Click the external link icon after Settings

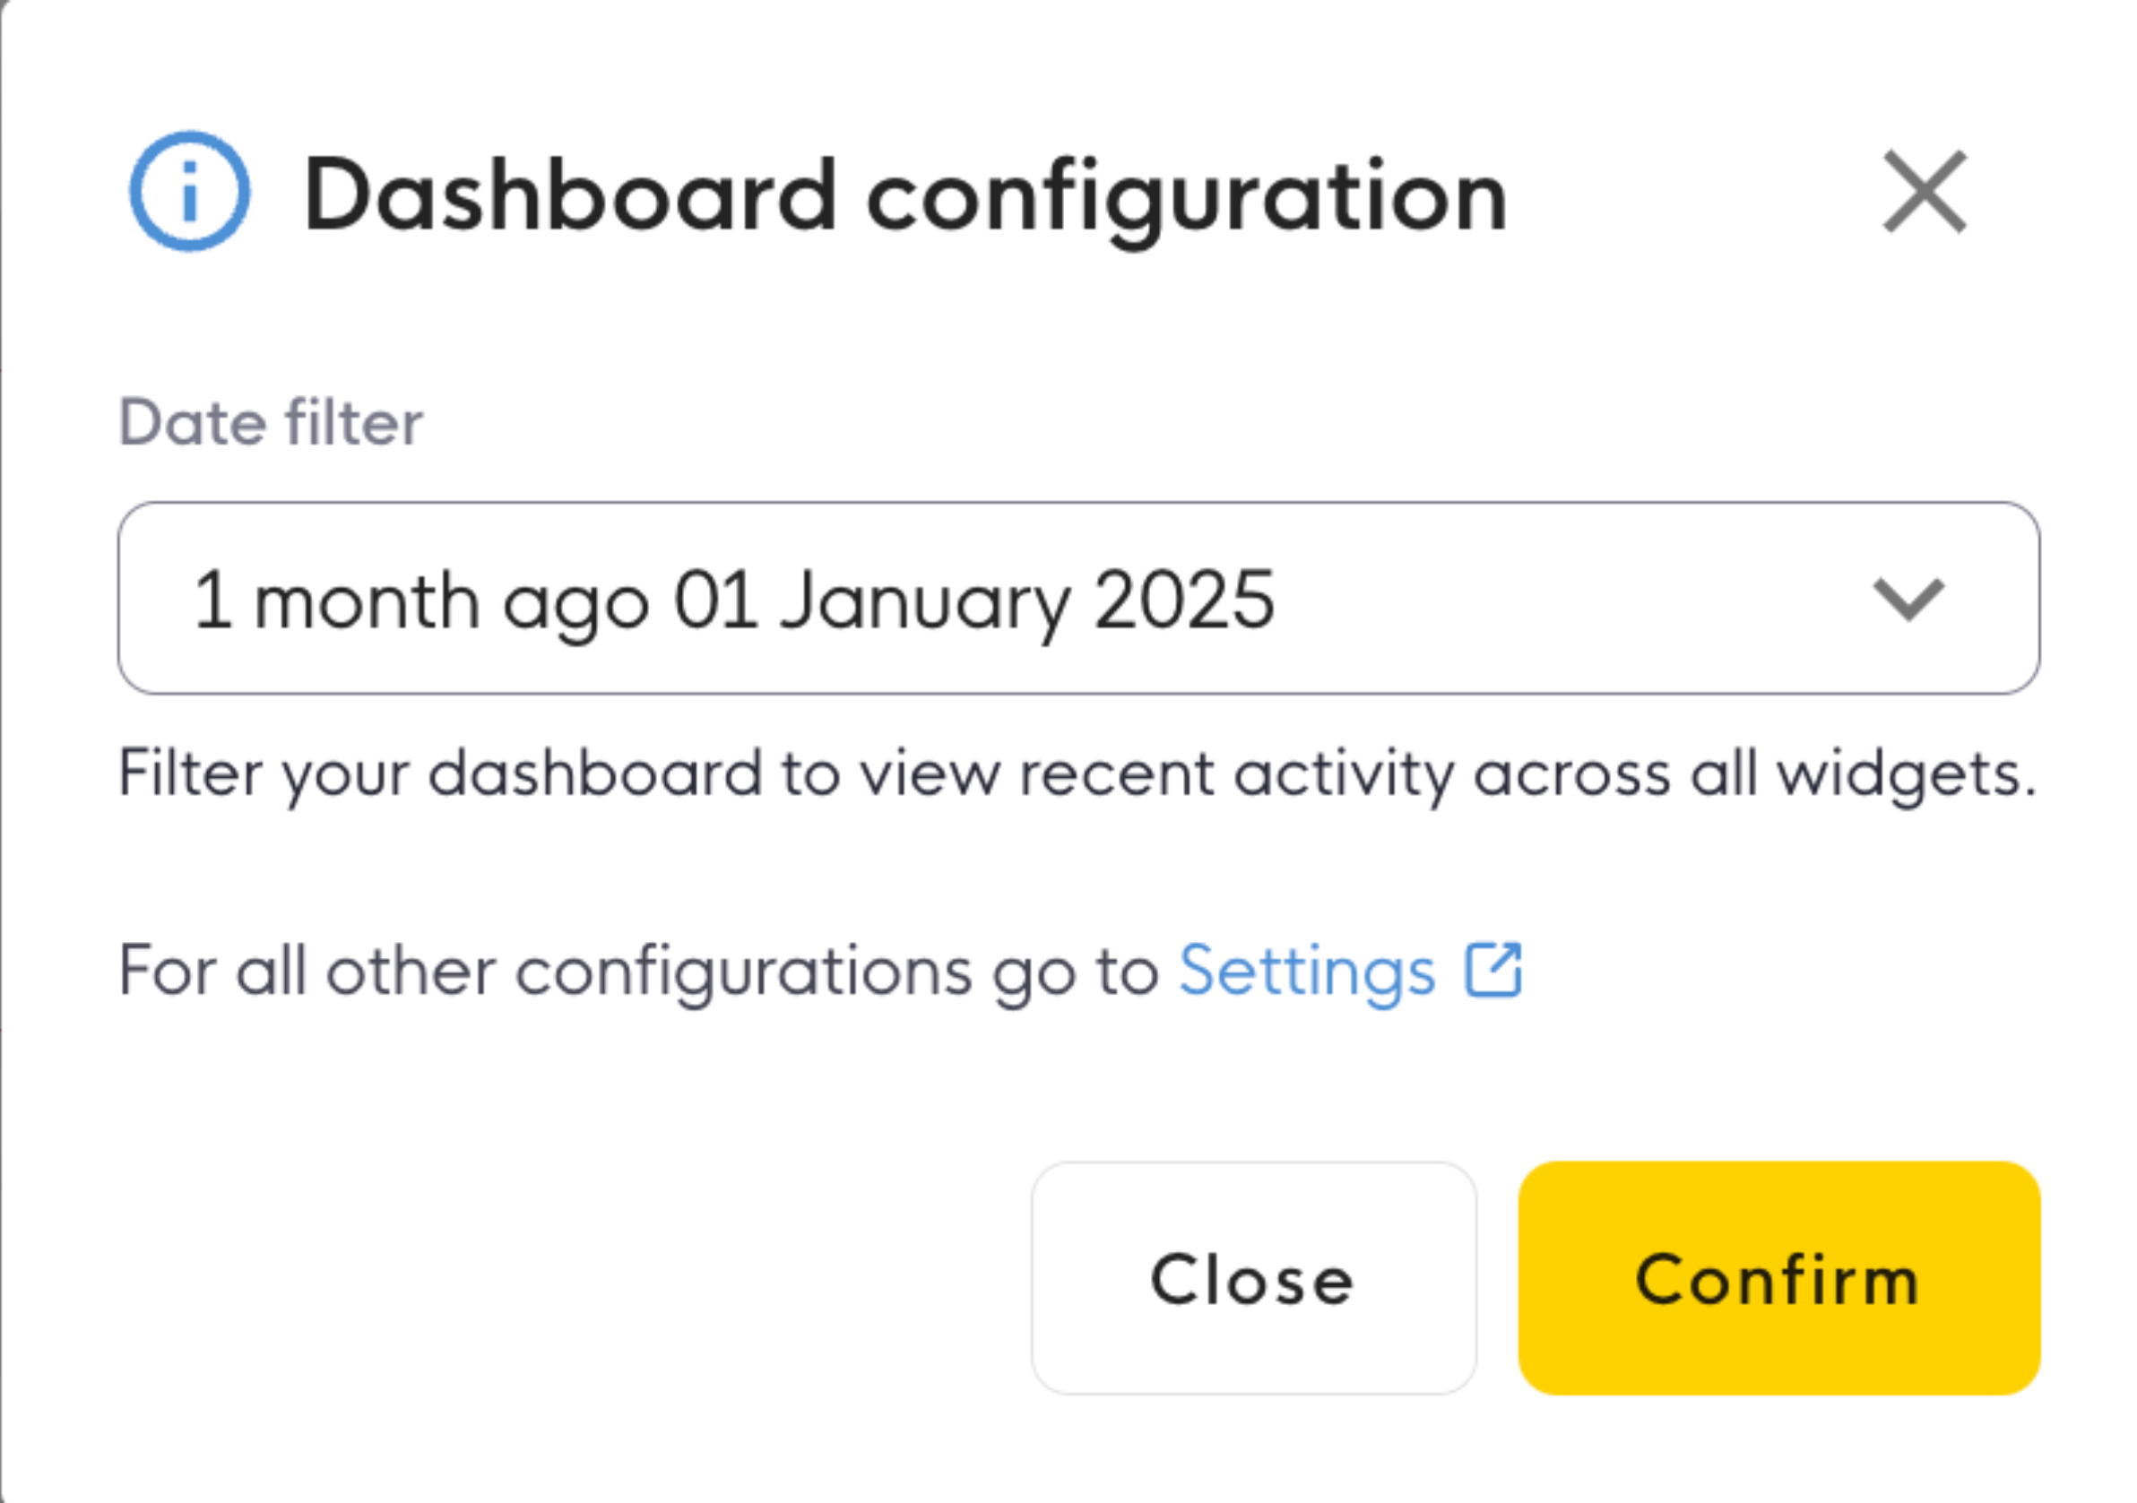[1494, 970]
